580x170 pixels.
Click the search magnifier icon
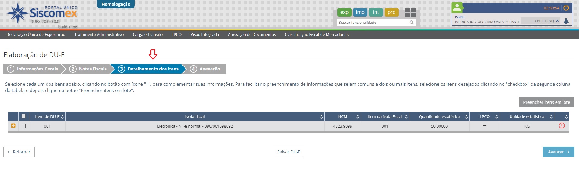click(x=411, y=23)
